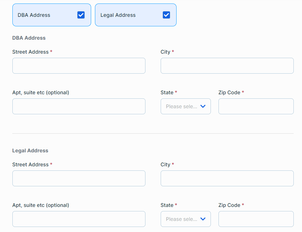Click the chevron arrow in DBA State selector
Screen dimensions: 302x232
203,106
